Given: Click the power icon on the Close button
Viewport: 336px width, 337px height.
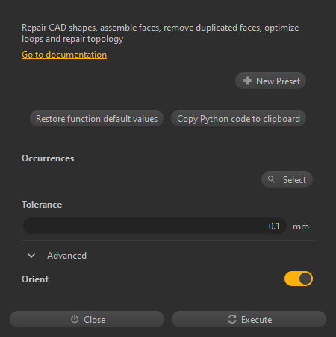Looking at the screenshot, I should click(75, 319).
